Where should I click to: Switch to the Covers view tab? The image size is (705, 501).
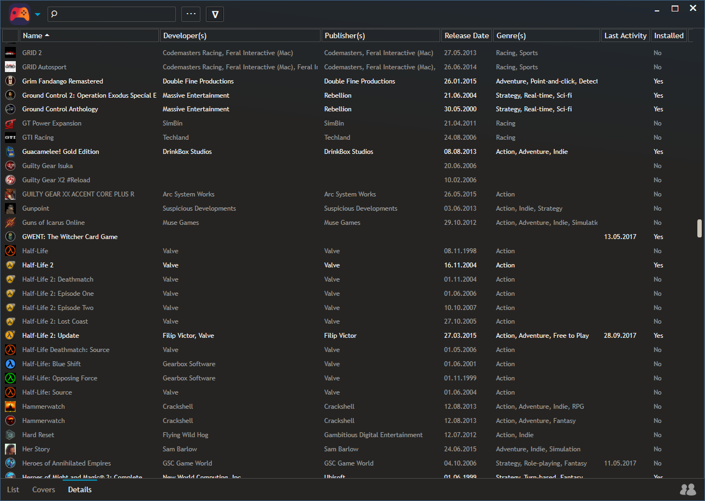44,490
